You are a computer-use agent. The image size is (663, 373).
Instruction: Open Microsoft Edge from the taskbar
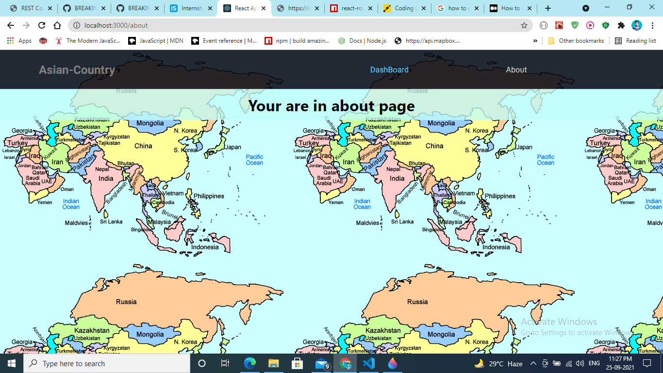coord(250,363)
